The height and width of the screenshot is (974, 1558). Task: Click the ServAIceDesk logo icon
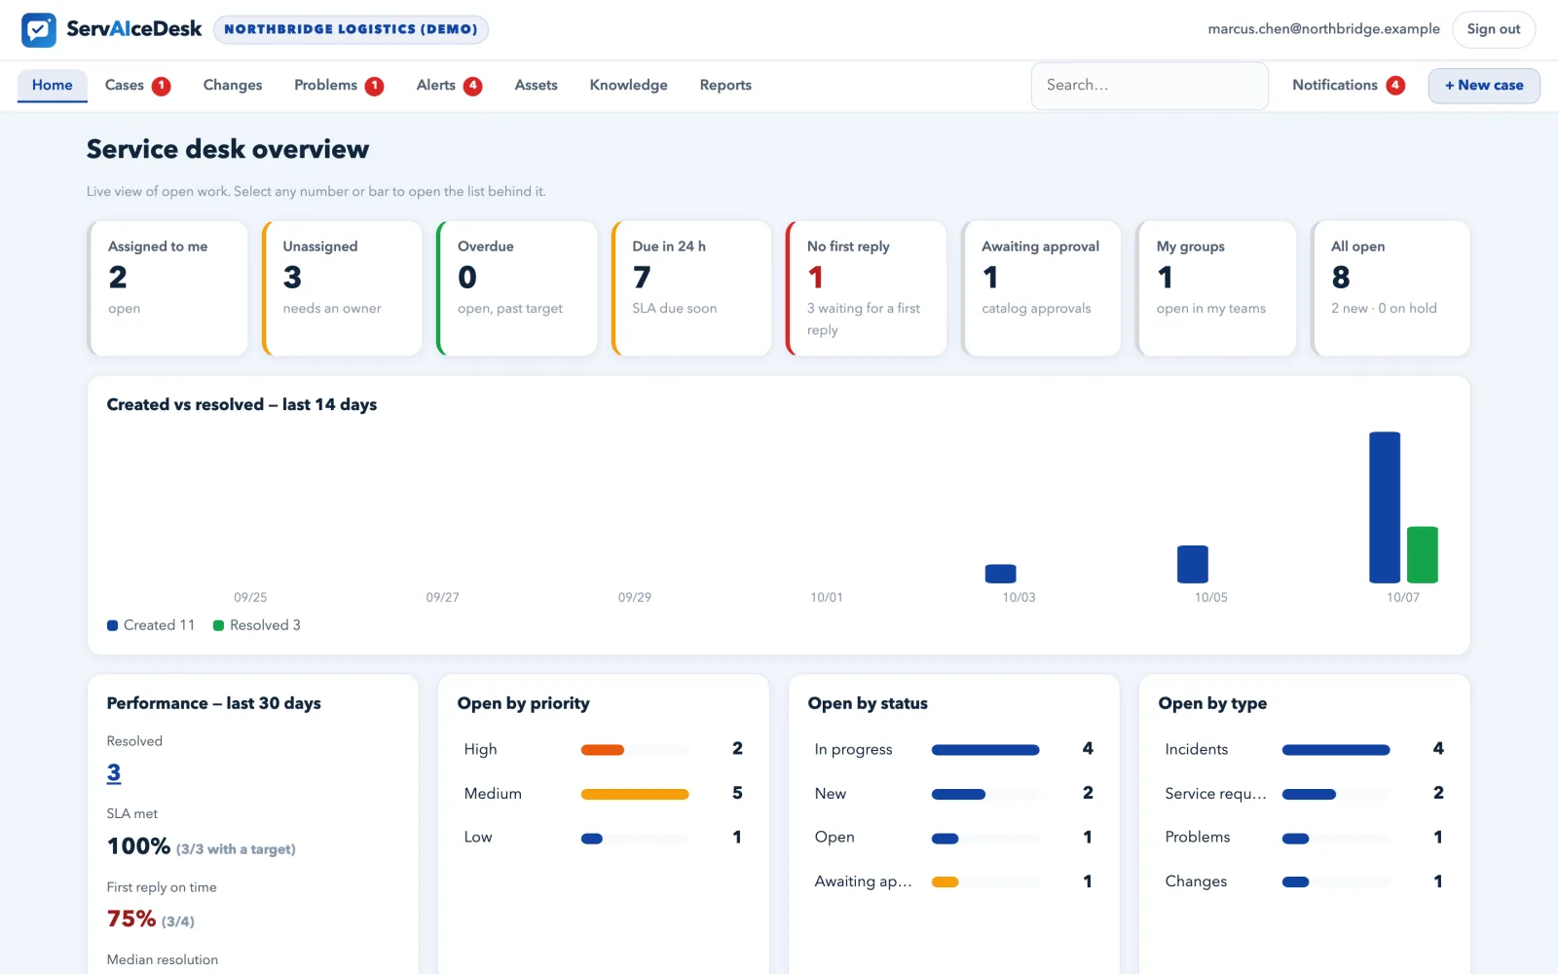[39, 29]
